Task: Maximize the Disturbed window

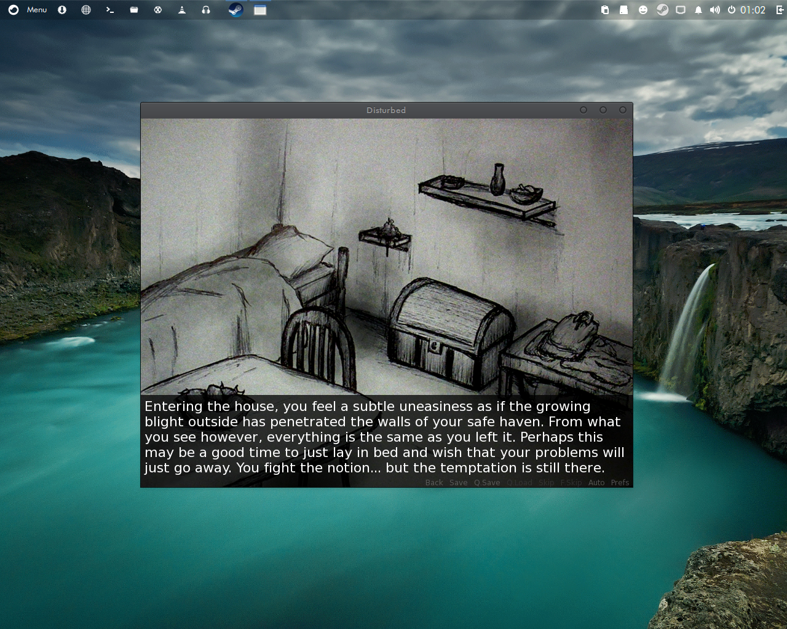Action: coord(603,110)
